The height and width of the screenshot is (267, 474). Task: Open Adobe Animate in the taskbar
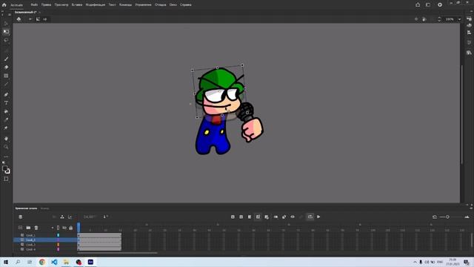point(90,262)
